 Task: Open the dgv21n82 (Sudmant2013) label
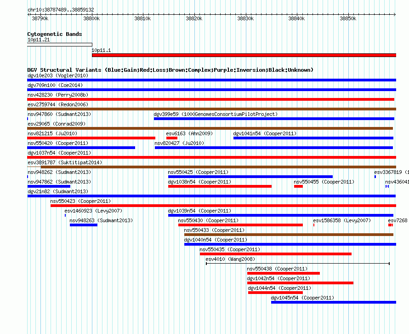(x=58, y=191)
